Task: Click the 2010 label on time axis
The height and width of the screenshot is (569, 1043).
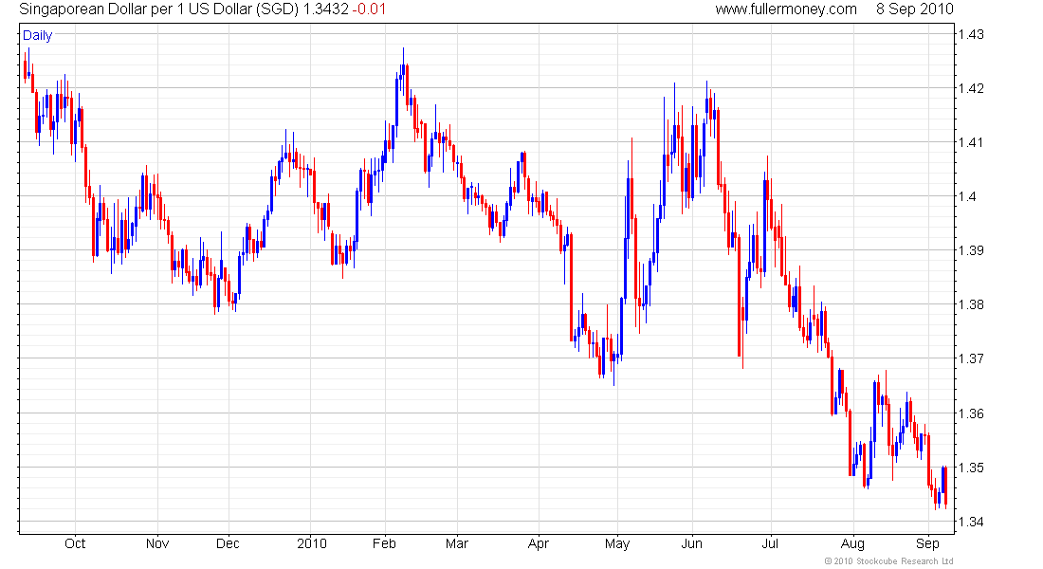Action: [x=312, y=543]
